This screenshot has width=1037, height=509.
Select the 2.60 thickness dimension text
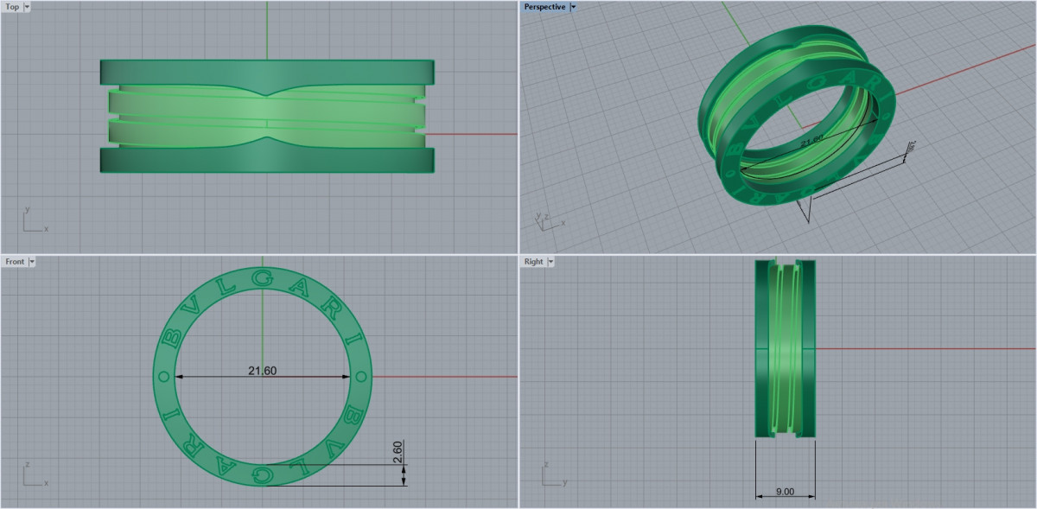click(x=398, y=452)
